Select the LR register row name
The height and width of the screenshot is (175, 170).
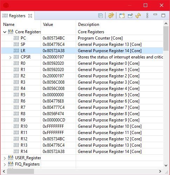coord(23,51)
